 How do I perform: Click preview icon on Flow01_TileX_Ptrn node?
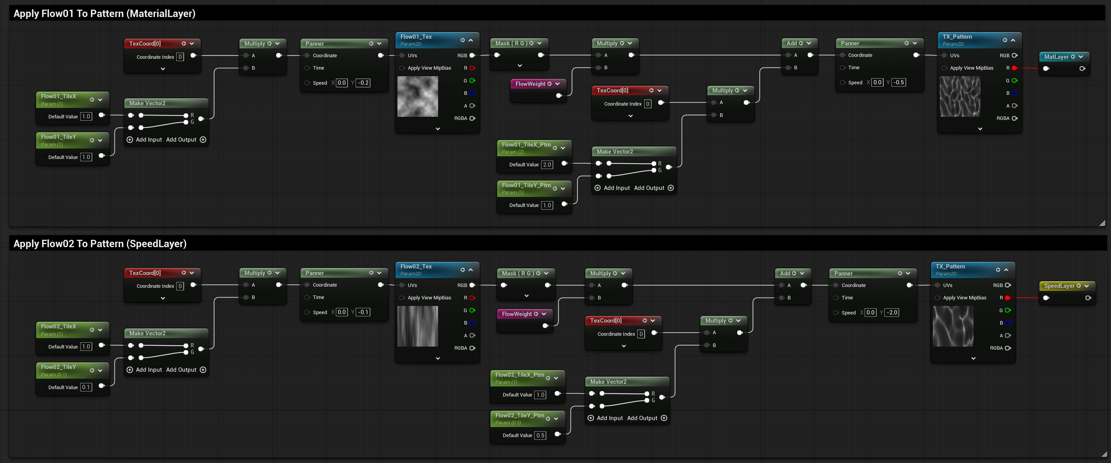(x=555, y=148)
